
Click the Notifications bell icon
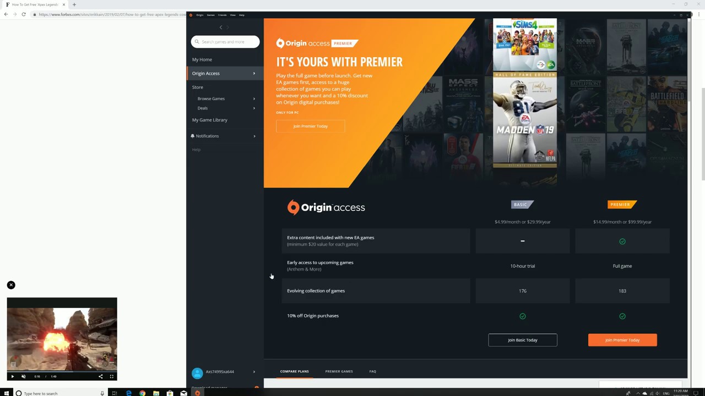(x=193, y=136)
